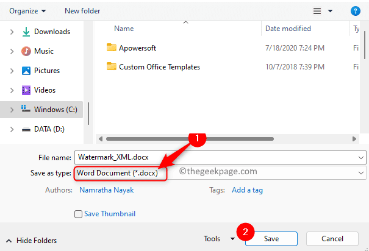The height and width of the screenshot is (251, 369).
Task: Click the file list vertical scrollbar
Action: point(365,44)
